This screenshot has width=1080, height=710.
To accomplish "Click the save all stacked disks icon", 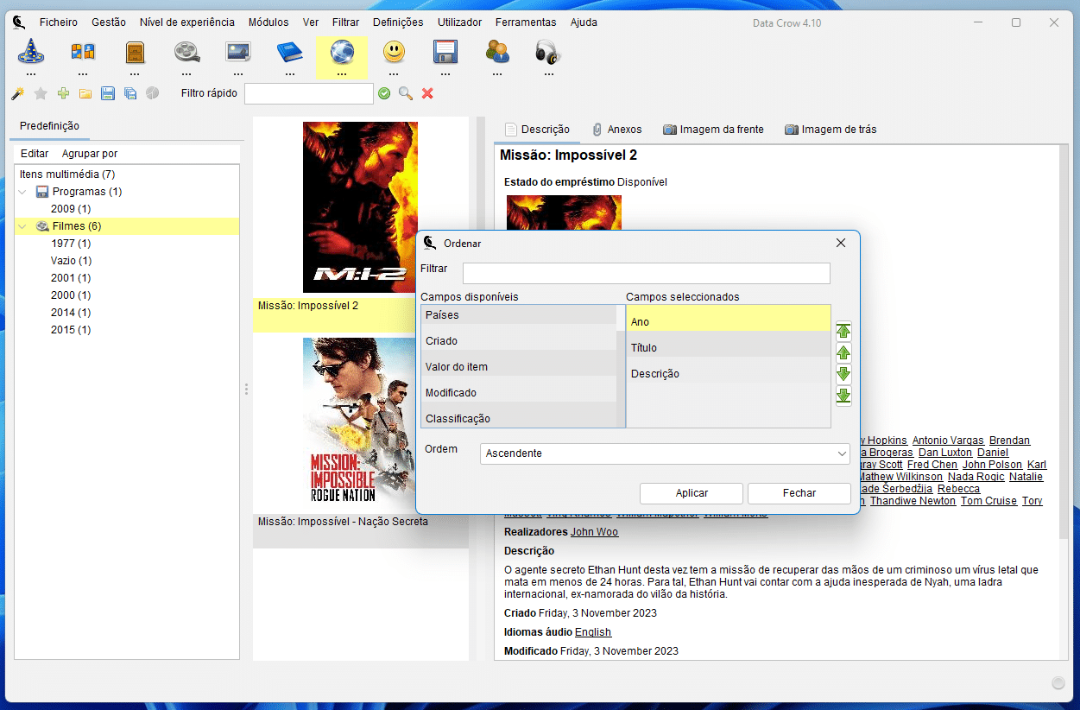I will click(x=130, y=93).
